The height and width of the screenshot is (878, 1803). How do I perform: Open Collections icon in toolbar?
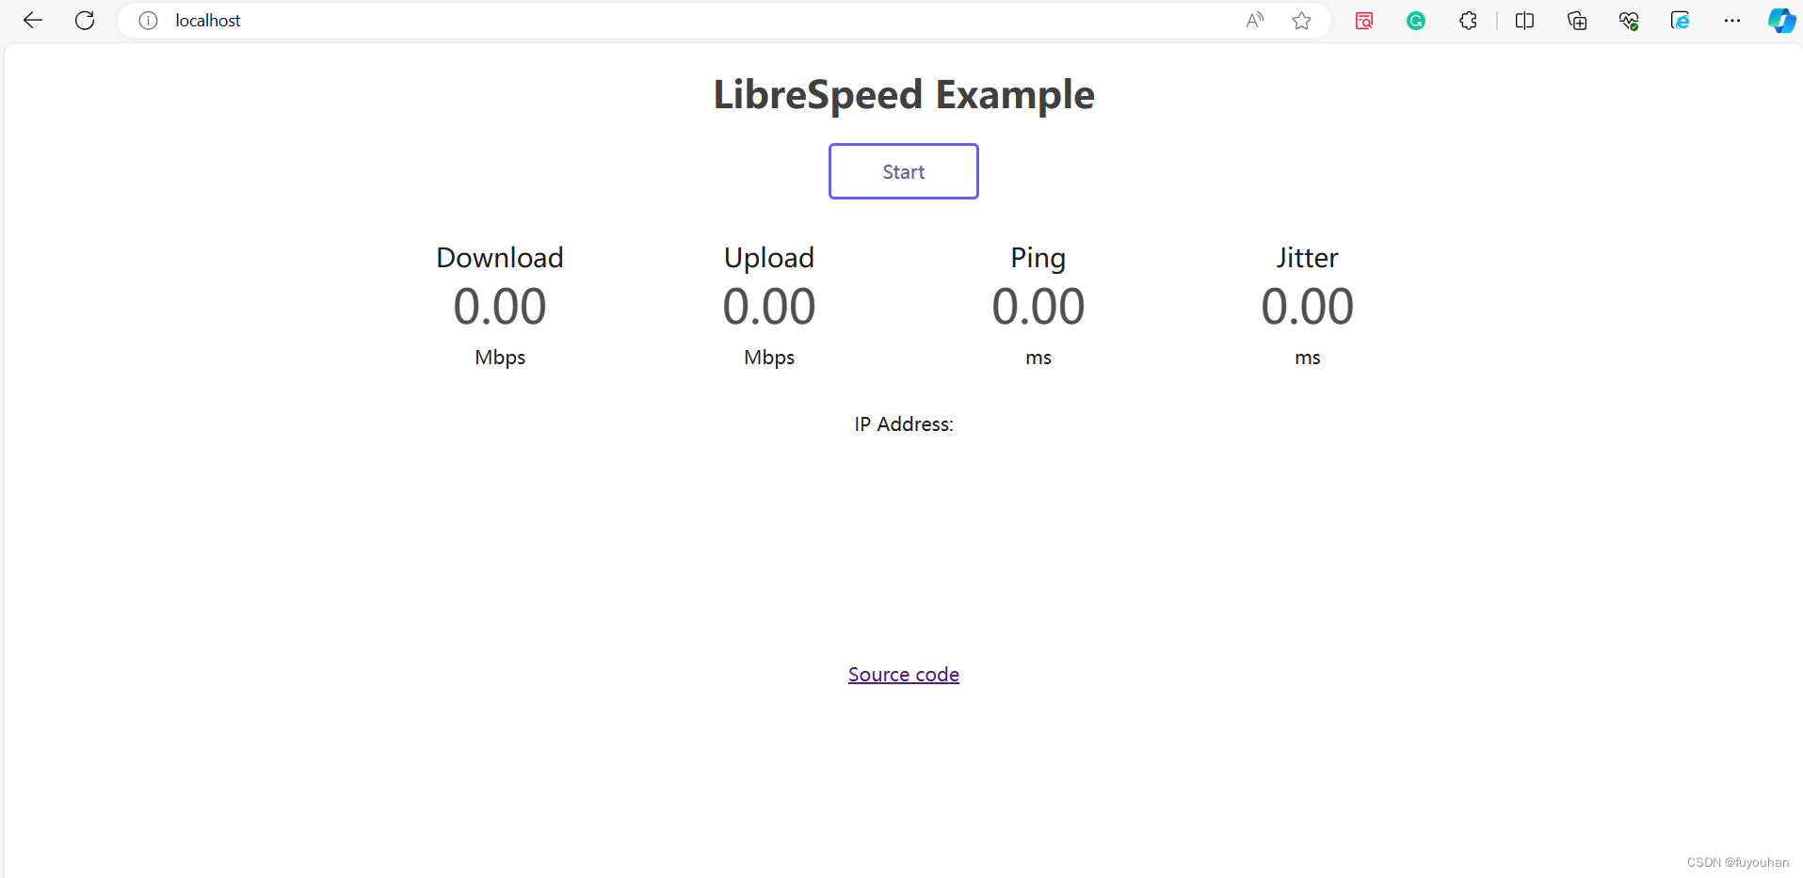(1577, 21)
